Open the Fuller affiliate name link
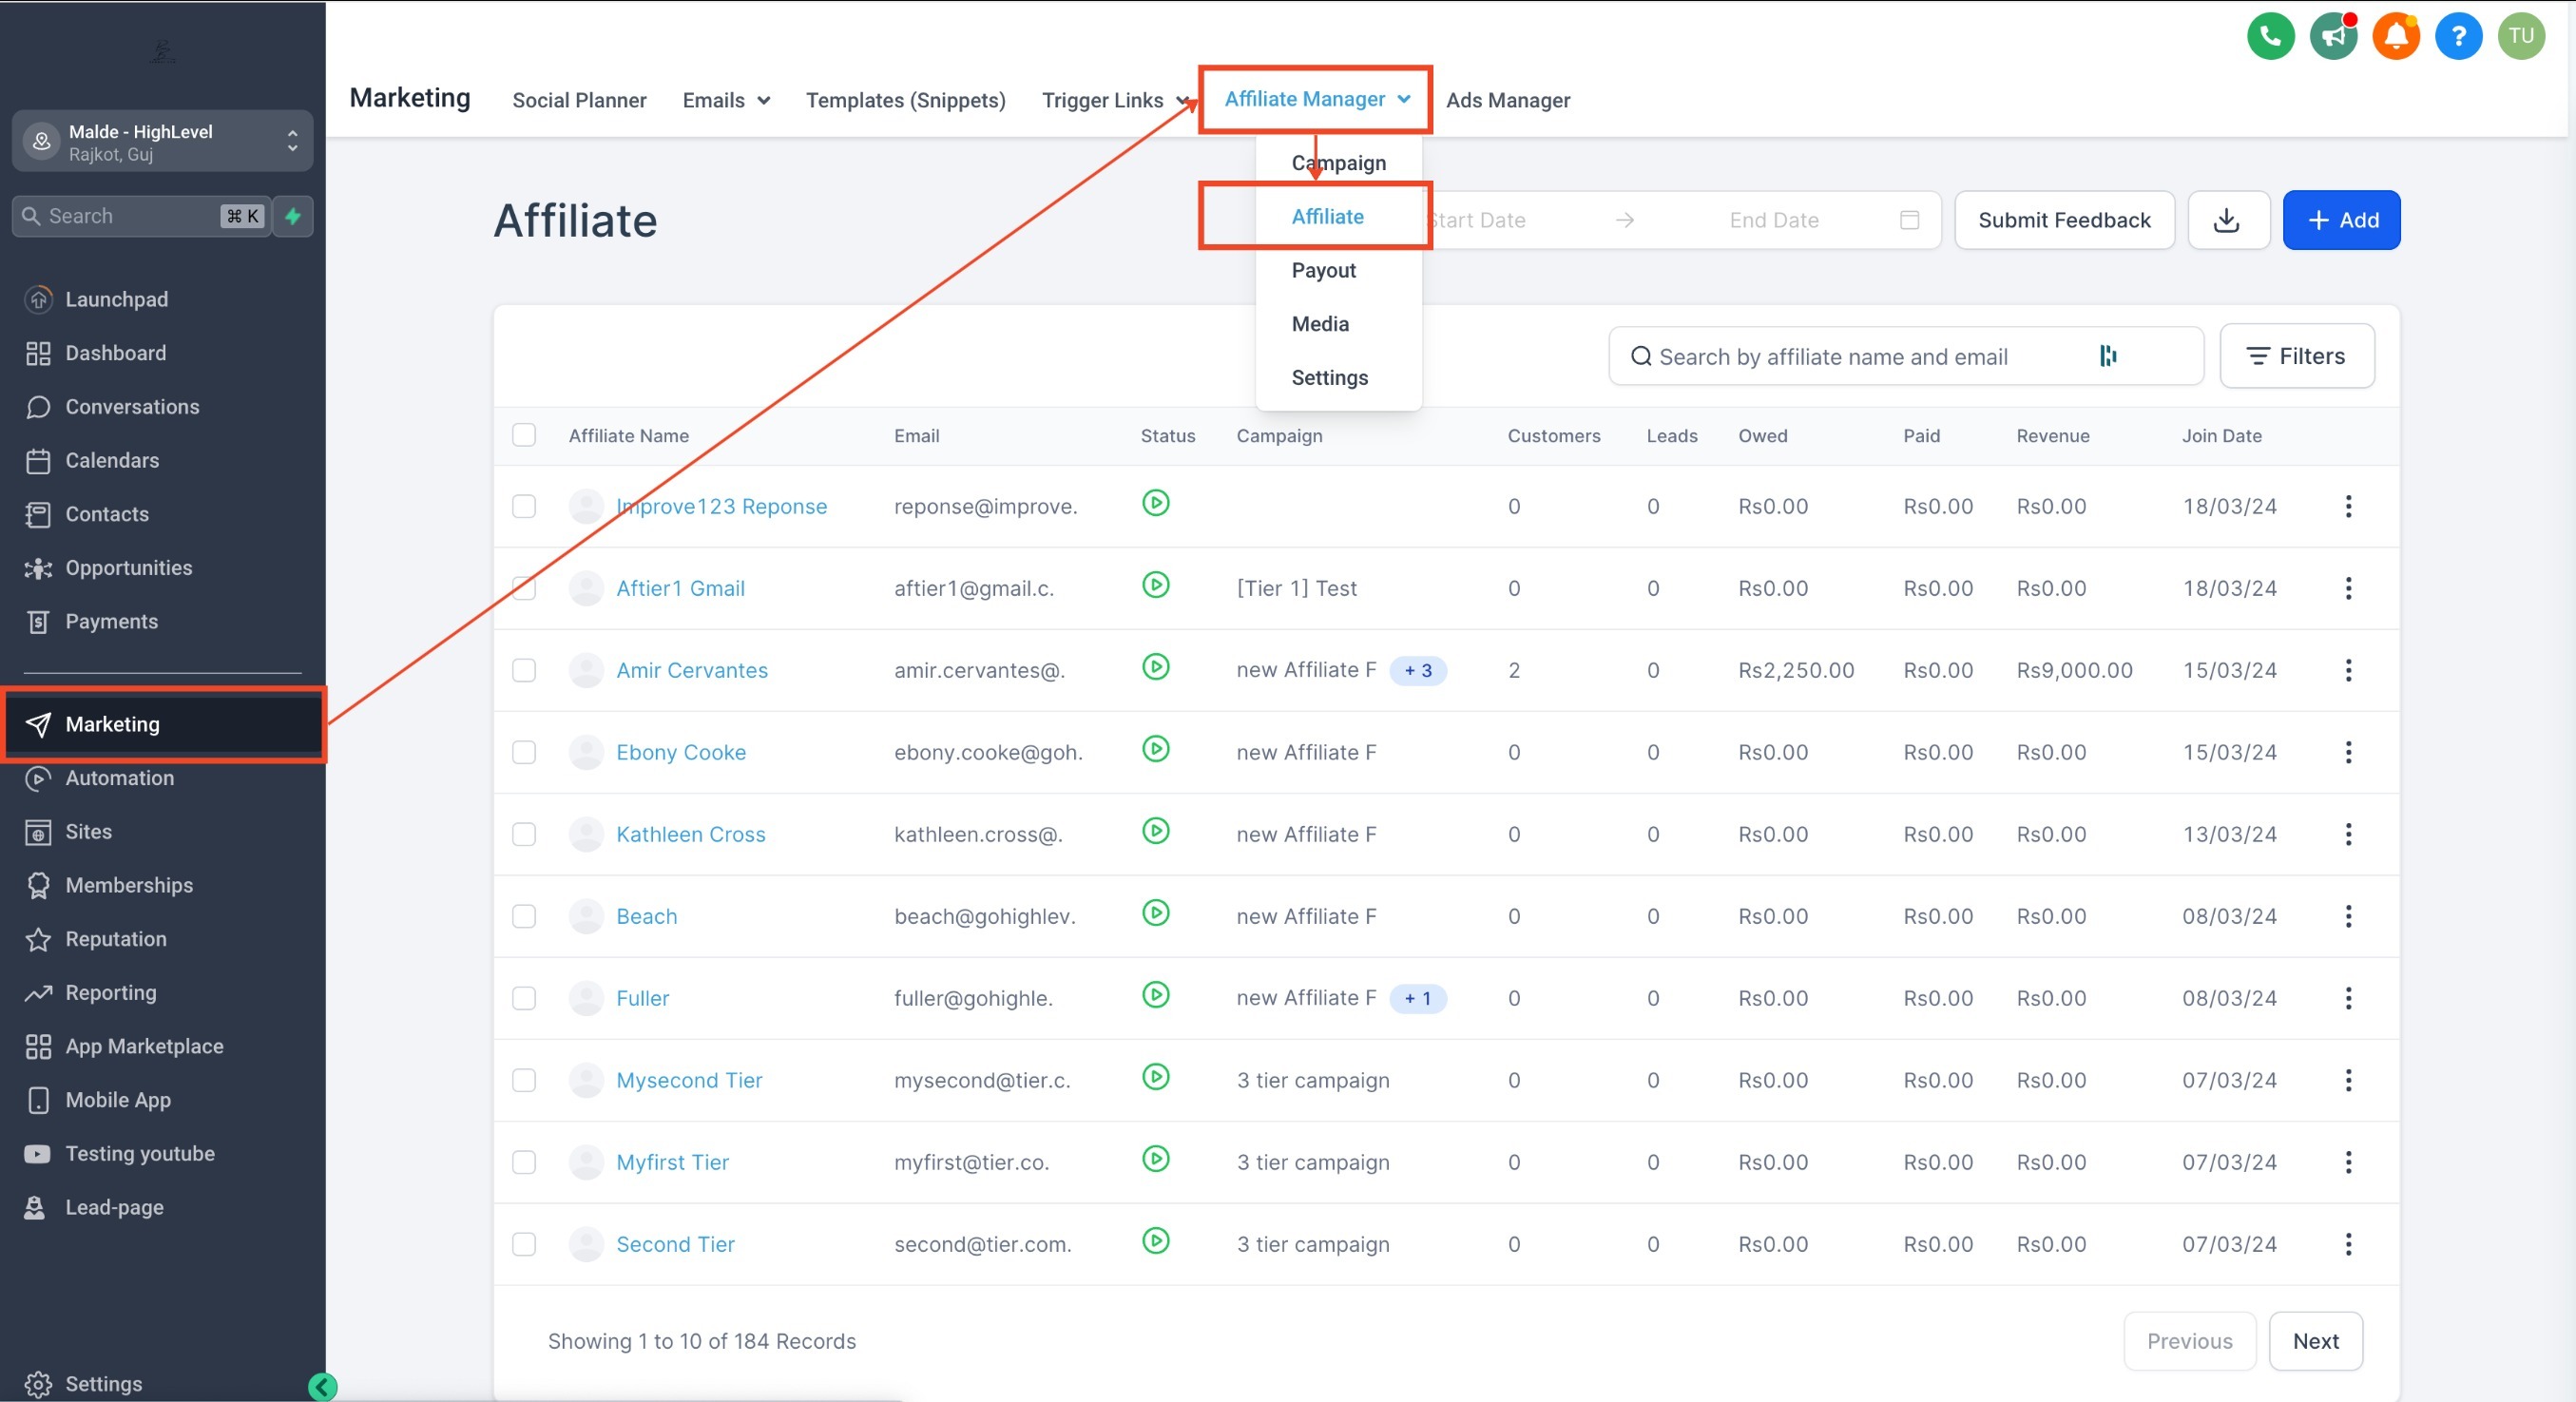 (x=642, y=998)
